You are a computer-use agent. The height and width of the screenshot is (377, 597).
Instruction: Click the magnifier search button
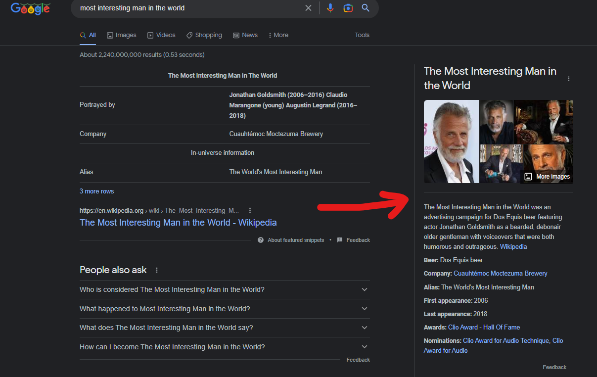tap(366, 8)
